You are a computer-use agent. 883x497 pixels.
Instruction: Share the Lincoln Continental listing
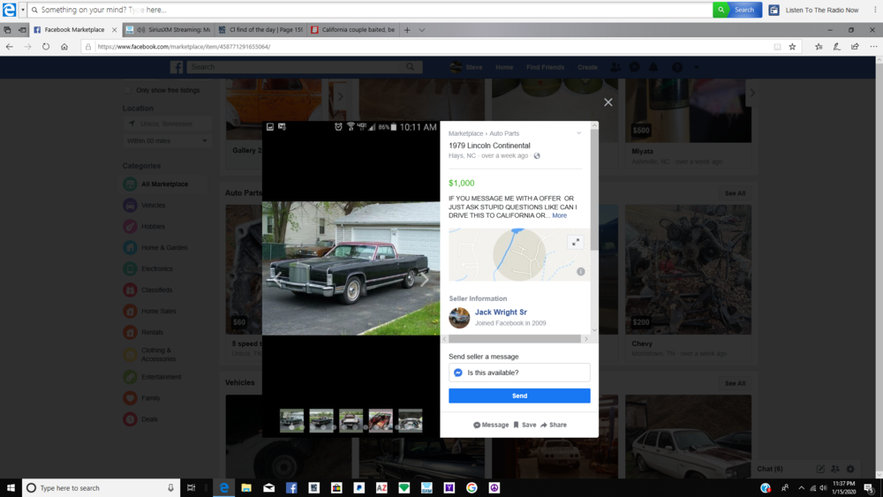[x=554, y=425]
